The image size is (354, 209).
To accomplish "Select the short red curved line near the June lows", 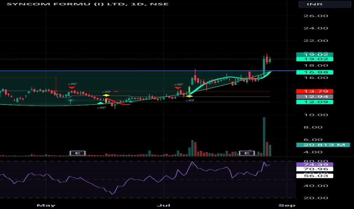I will tap(117, 102).
